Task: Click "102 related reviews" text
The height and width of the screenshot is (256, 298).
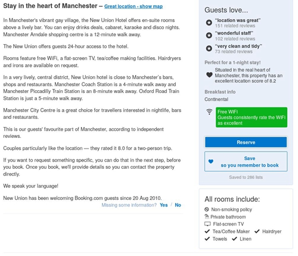Action: click(235, 39)
